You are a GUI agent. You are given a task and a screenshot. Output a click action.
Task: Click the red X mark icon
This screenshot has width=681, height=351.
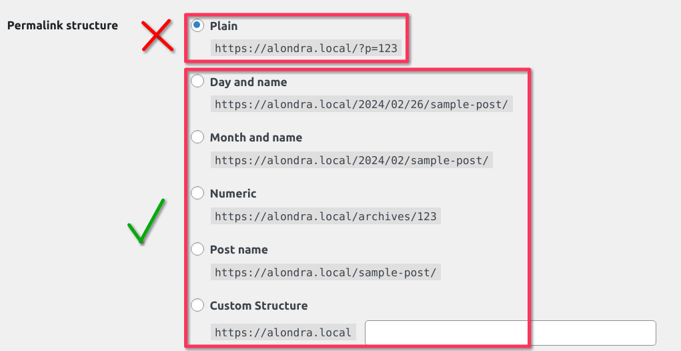[x=157, y=35]
